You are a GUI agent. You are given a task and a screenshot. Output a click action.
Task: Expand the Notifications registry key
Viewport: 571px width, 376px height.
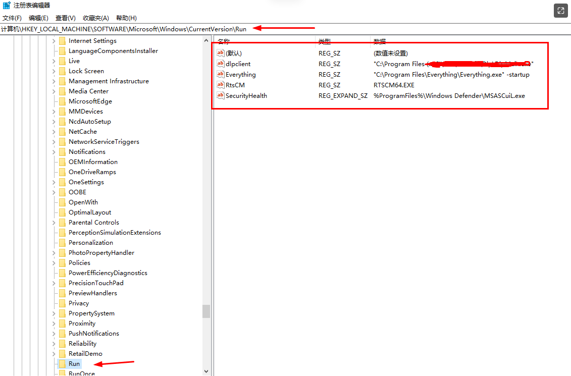pyautogui.click(x=53, y=151)
